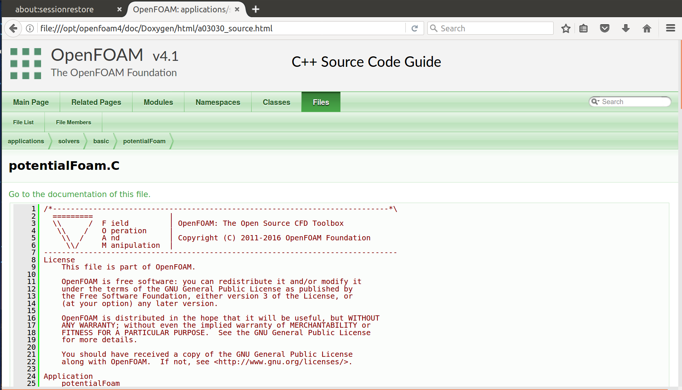The image size is (682, 390).
Task: Go to basic breadcrumb
Action: (101, 141)
